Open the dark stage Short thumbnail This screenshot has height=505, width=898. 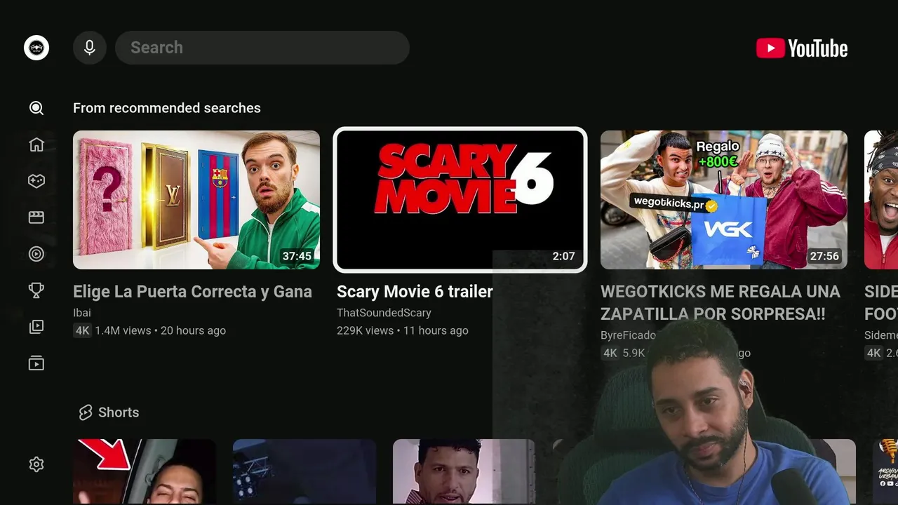click(x=304, y=471)
